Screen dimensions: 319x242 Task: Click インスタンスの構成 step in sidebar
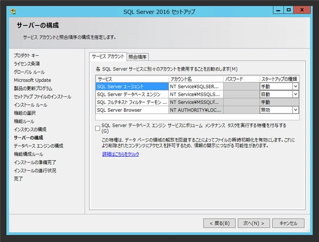tap(30, 130)
